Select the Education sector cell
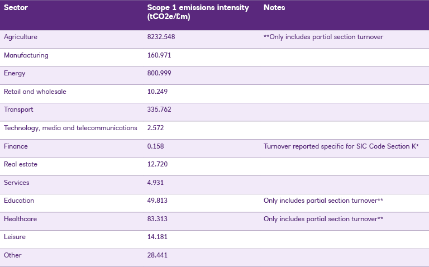This screenshot has width=429, height=267. [19, 201]
